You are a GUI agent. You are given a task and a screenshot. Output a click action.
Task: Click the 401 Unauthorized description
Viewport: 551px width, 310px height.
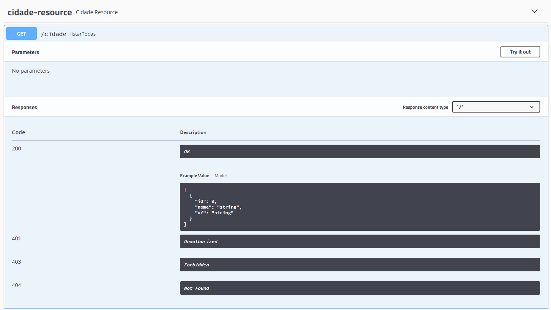click(x=360, y=241)
